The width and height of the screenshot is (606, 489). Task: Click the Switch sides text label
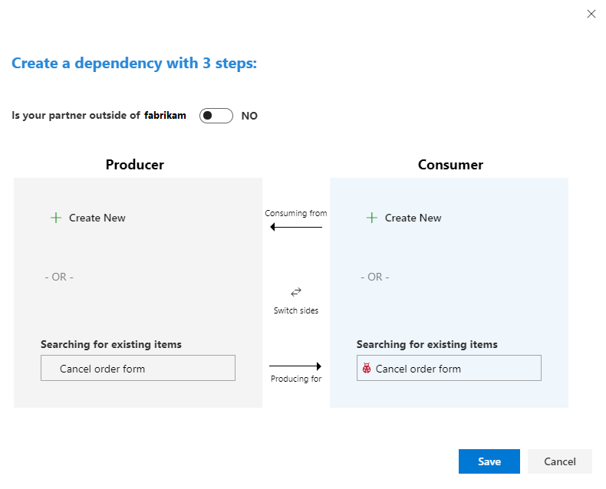(x=296, y=310)
